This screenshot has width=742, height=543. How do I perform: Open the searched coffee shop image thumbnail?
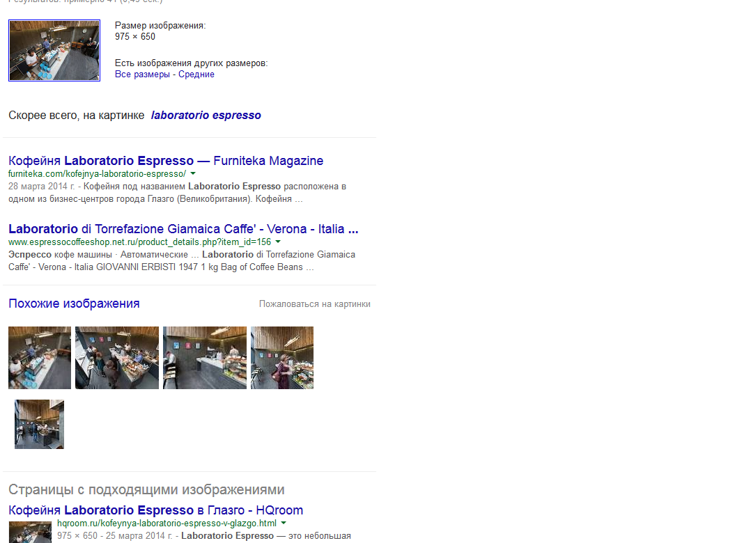pyautogui.click(x=54, y=51)
